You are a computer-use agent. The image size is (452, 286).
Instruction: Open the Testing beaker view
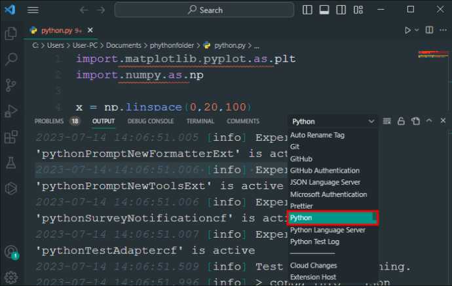(10, 162)
